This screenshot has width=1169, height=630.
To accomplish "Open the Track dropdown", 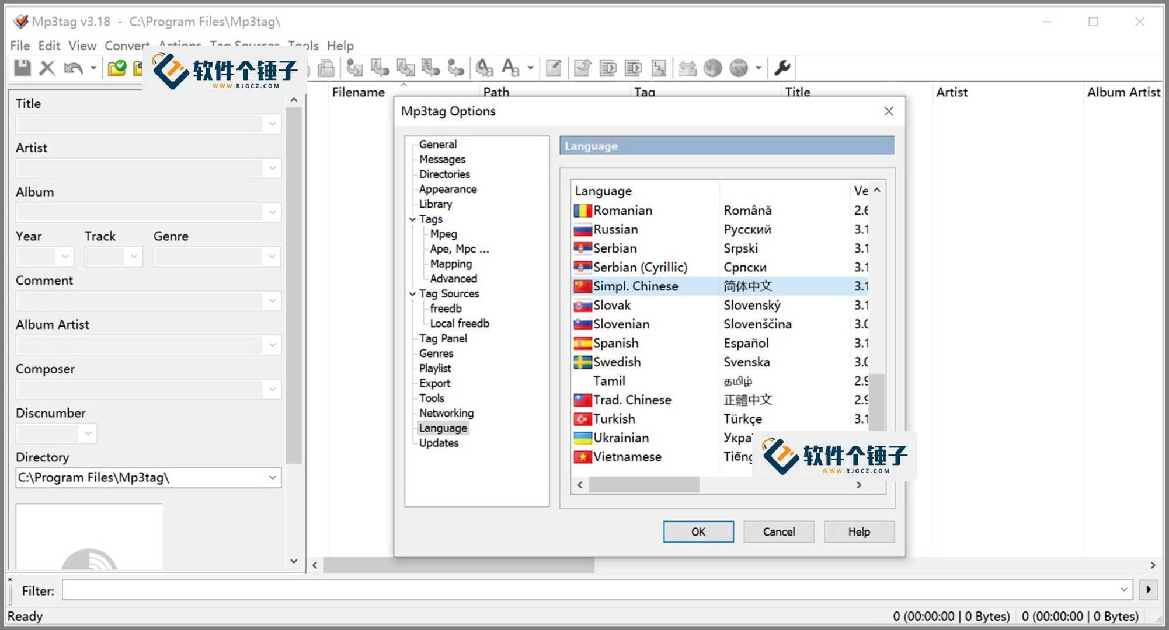I will pos(134,257).
